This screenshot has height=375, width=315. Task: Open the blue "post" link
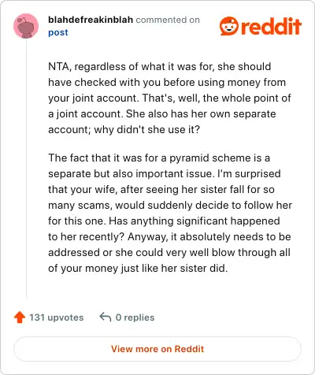point(58,32)
